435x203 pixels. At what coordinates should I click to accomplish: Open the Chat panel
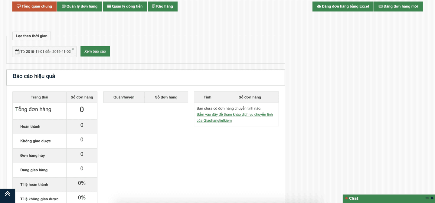(353, 198)
